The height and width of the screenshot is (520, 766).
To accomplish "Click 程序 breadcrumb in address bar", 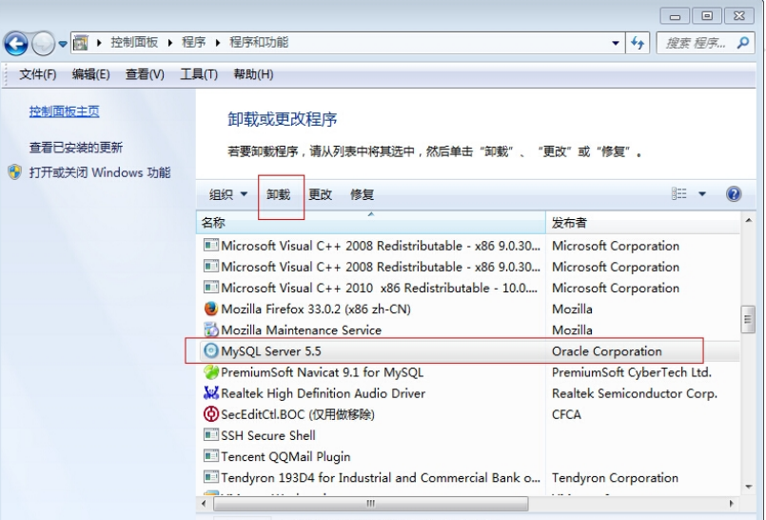I will [194, 43].
